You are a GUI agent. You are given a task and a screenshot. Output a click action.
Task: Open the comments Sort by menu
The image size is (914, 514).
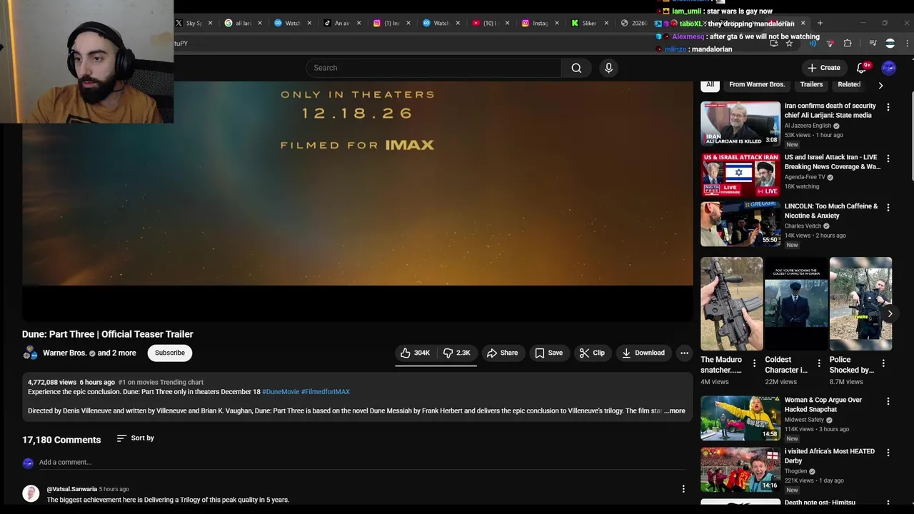point(136,438)
